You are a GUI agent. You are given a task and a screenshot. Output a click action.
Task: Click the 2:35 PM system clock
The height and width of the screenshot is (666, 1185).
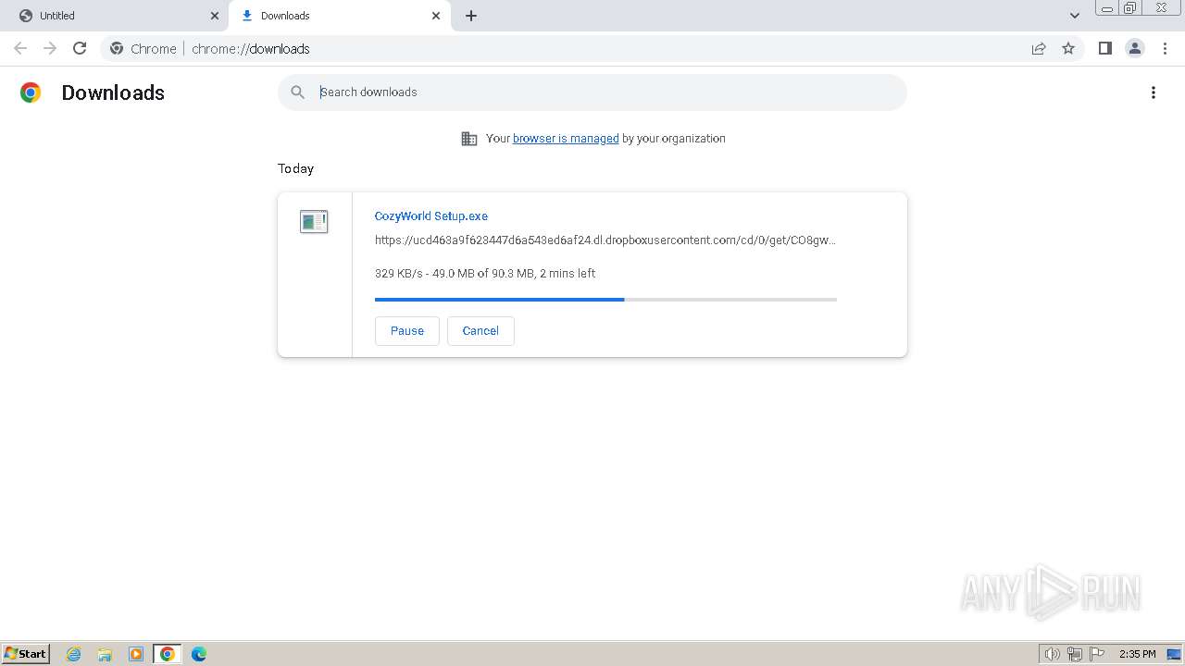pyautogui.click(x=1138, y=654)
